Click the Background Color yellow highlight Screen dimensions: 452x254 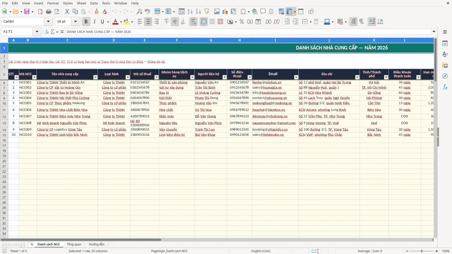click(x=126, y=22)
